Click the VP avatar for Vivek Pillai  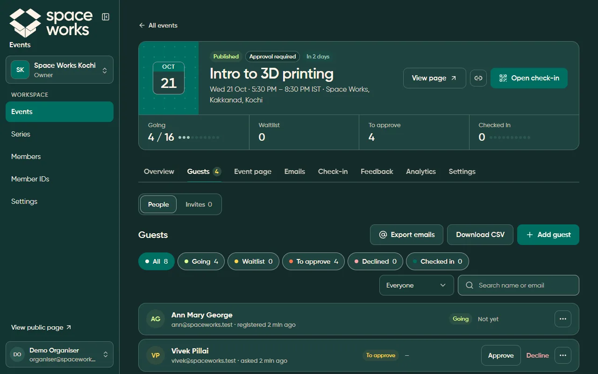tap(156, 355)
